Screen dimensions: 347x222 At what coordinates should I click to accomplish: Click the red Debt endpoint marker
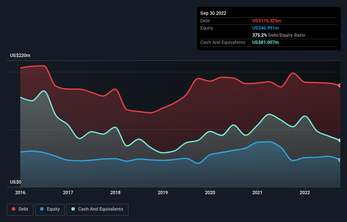click(340, 86)
